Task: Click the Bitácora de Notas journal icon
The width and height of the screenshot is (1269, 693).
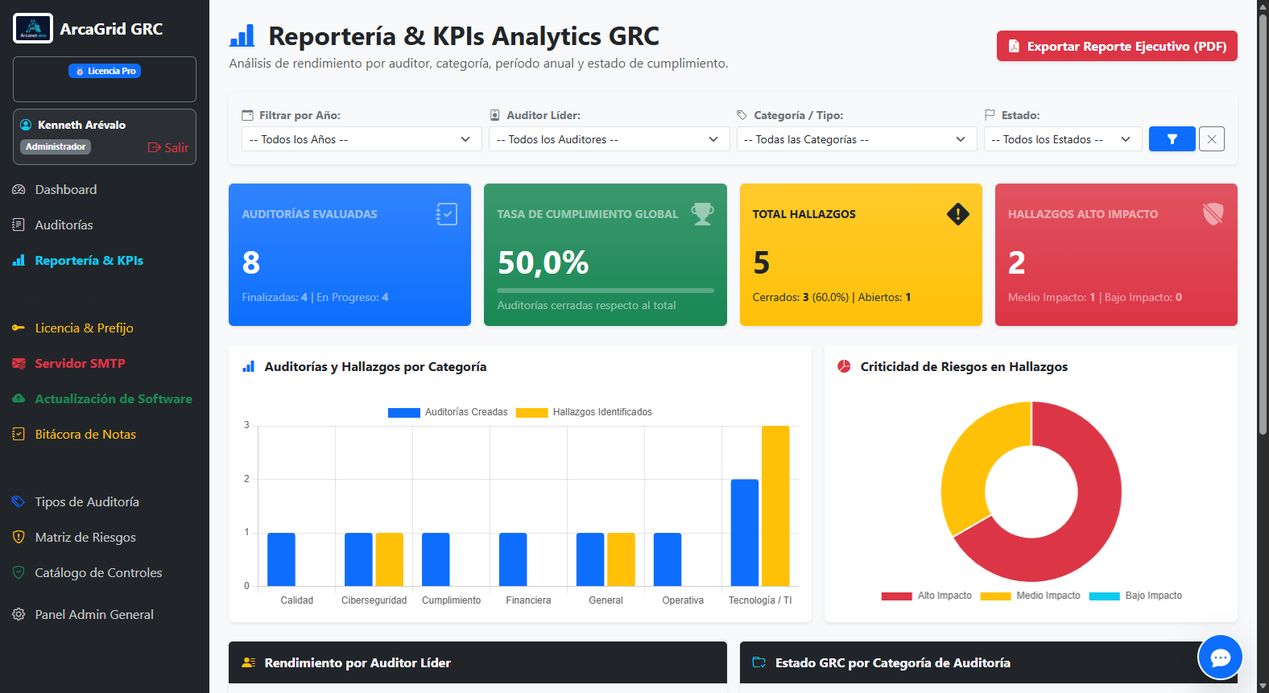Action: pyautogui.click(x=19, y=435)
